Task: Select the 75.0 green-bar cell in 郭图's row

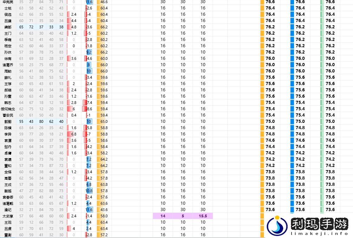Action: 330,121
